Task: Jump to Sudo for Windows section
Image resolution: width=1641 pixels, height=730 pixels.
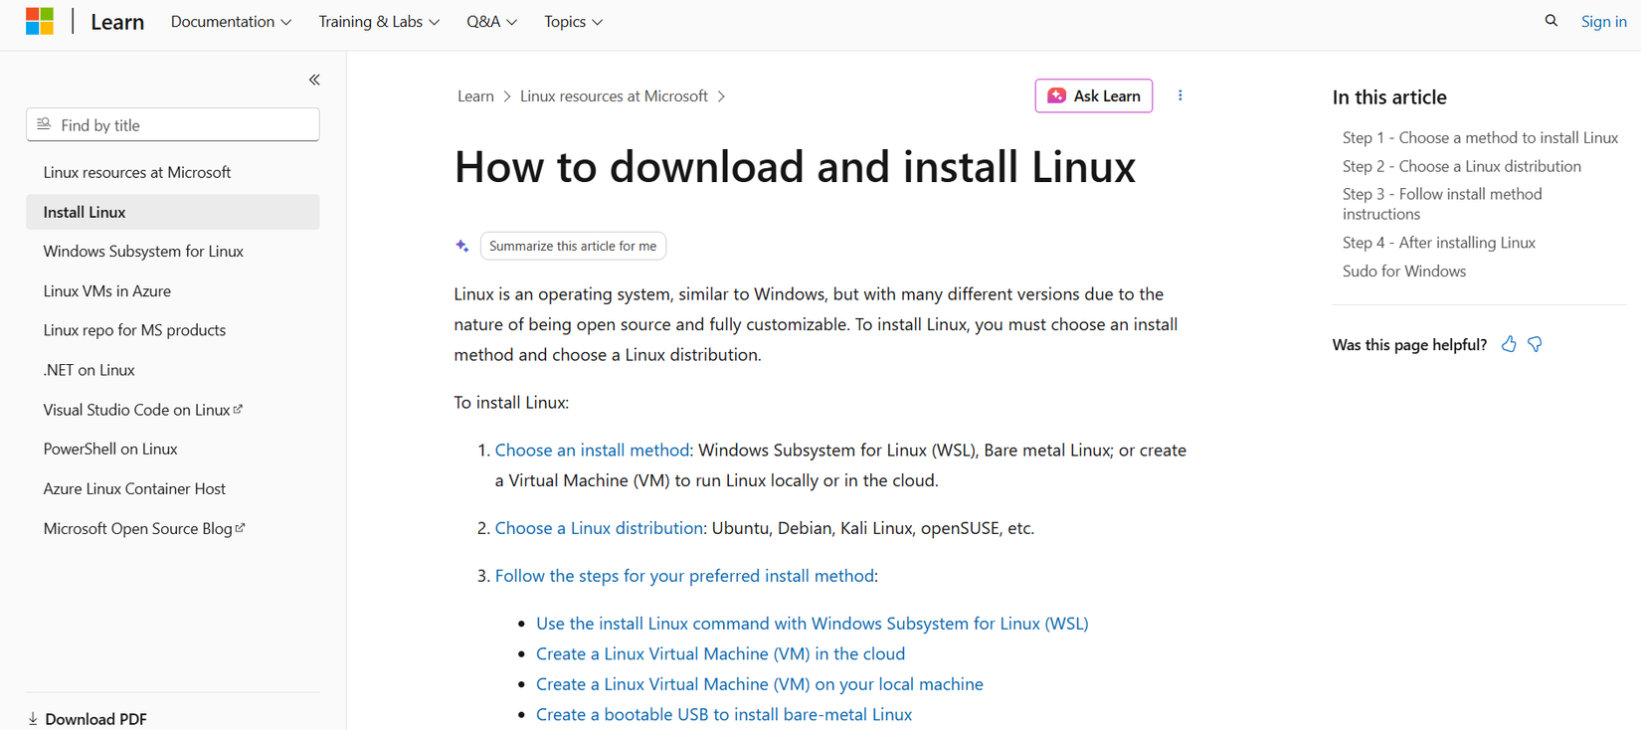Action: click(1403, 271)
